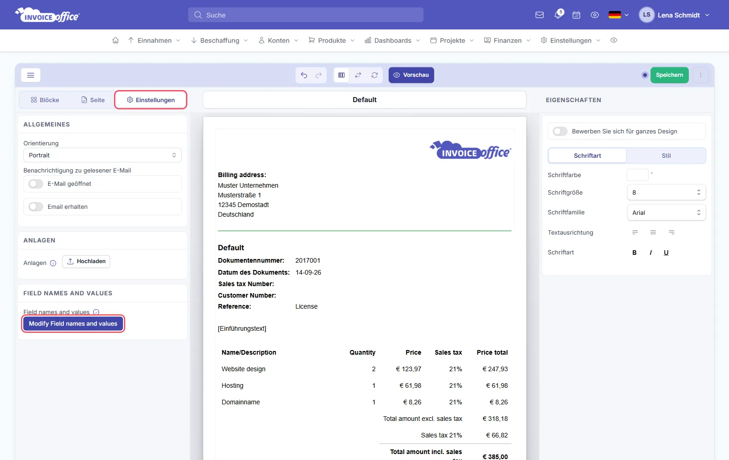Click the eye icon after Einstellungen menu
This screenshot has height=460, width=729.
(614, 40)
